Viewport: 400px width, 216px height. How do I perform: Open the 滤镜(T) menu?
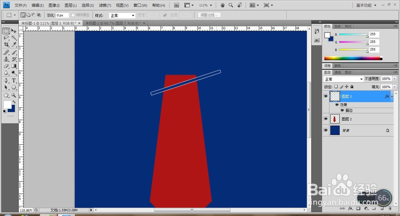(105, 5)
